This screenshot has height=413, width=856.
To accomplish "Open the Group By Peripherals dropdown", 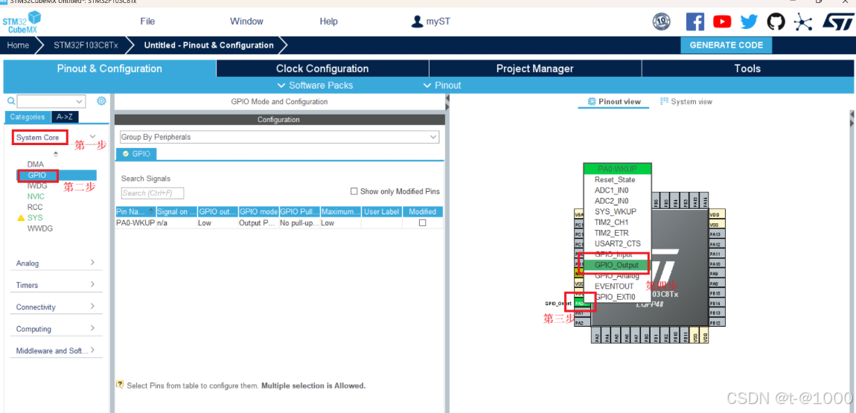I will coord(280,137).
